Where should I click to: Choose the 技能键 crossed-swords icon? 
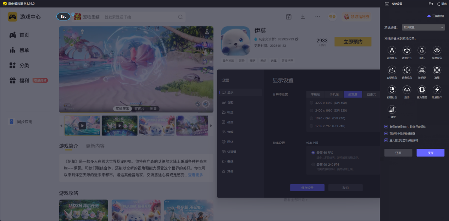[x=422, y=70]
